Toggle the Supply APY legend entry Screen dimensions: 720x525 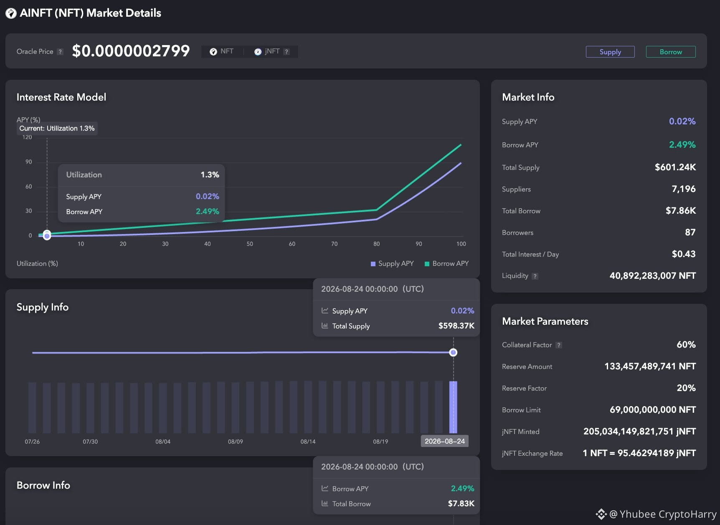392,263
